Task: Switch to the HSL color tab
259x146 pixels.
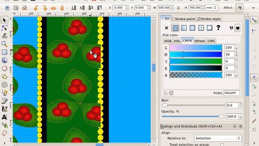Action: [177, 41]
